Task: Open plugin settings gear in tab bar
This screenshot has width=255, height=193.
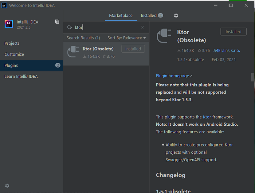Action: pyautogui.click(x=176, y=16)
